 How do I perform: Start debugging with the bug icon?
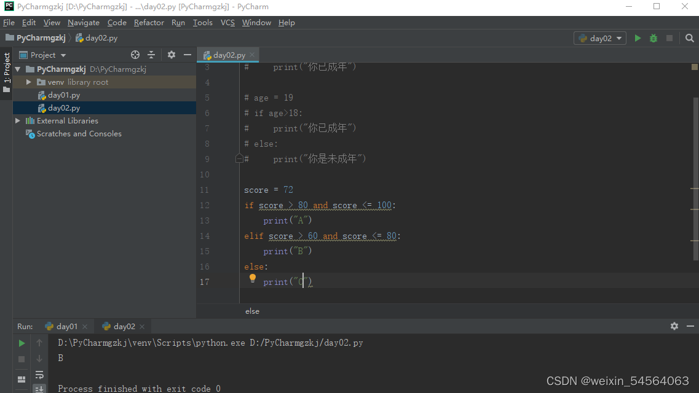(x=654, y=38)
